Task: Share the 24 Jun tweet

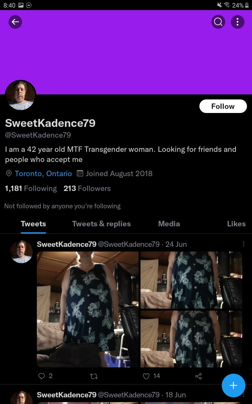Action: 198,376
